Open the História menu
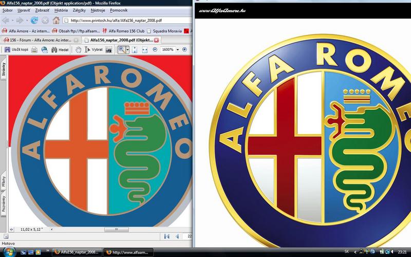The width and height of the screenshot is (411, 257). tap(61, 10)
